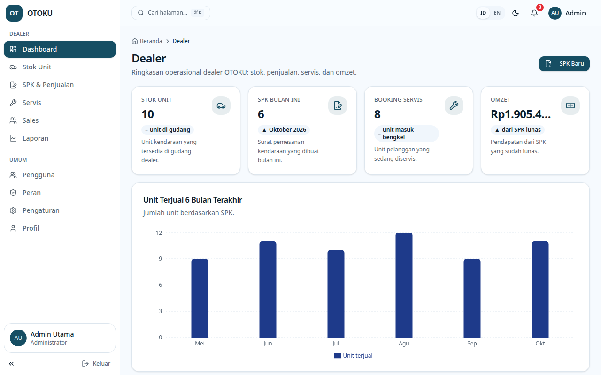Click the money icon on Omzet card
The image size is (601, 375).
pyautogui.click(x=570, y=105)
